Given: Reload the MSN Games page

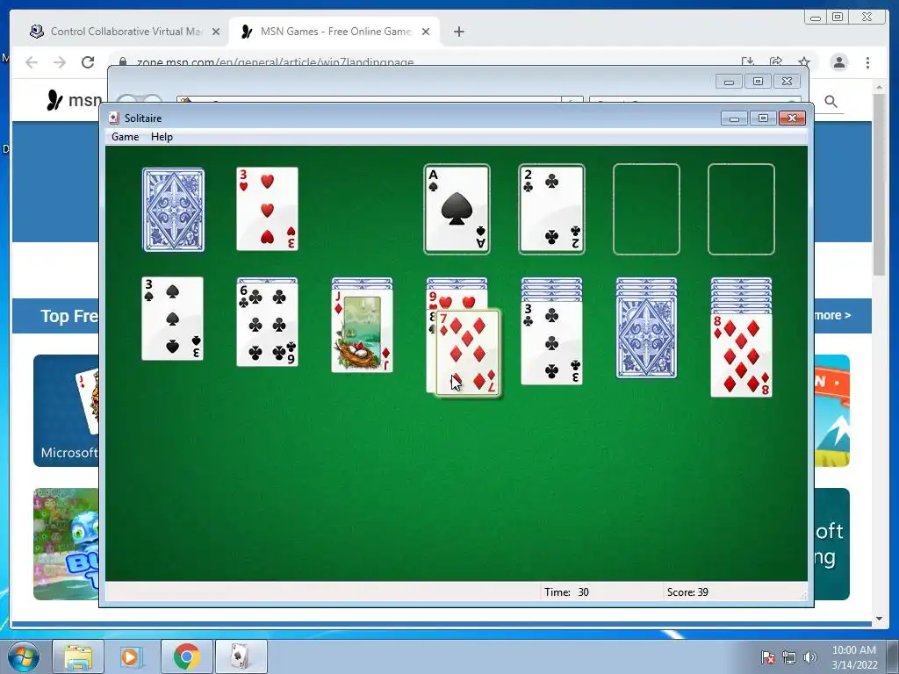Looking at the screenshot, I should 88,62.
